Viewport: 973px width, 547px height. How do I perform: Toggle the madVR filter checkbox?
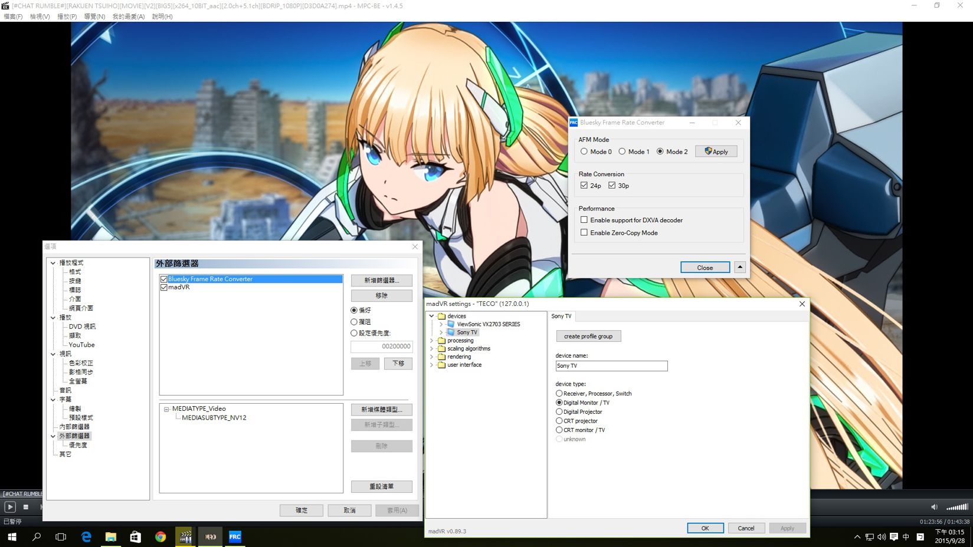164,288
